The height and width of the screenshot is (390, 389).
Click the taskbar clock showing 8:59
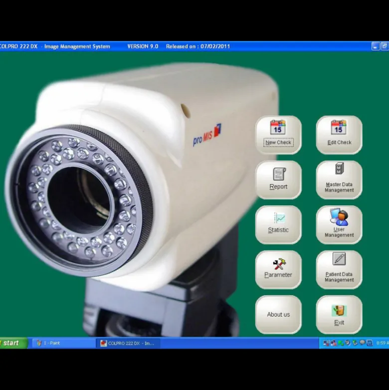[383, 343]
